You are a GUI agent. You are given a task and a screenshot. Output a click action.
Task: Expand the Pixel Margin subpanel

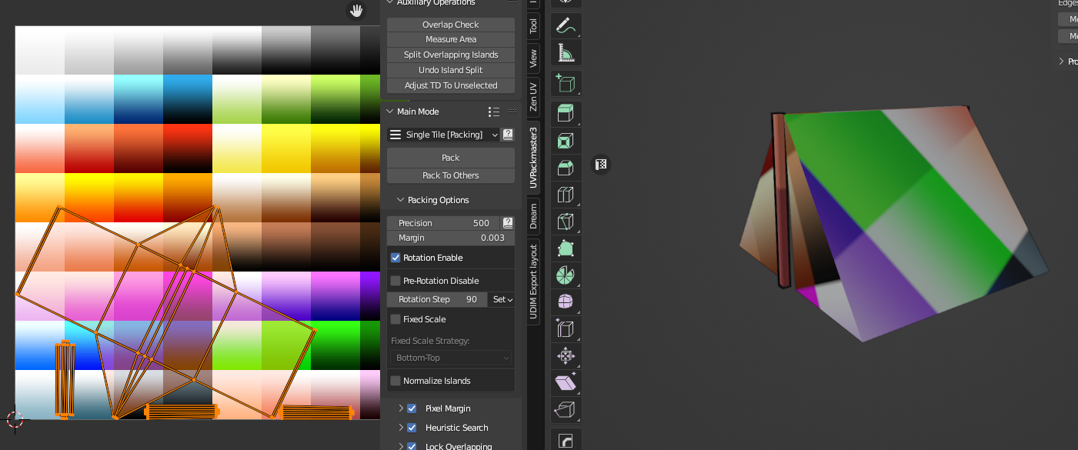point(401,408)
